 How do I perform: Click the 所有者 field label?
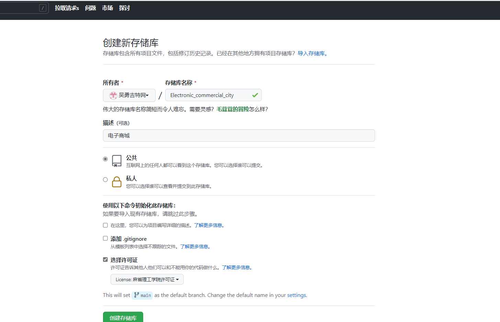pyautogui.click(x=111, y=83)
